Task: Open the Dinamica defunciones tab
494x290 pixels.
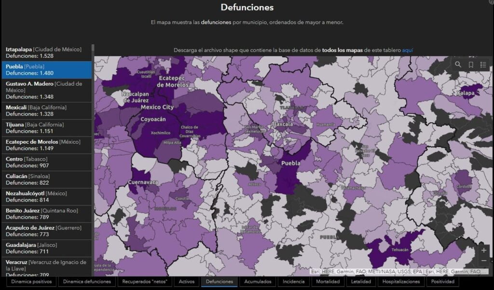Action: point(87,282)
